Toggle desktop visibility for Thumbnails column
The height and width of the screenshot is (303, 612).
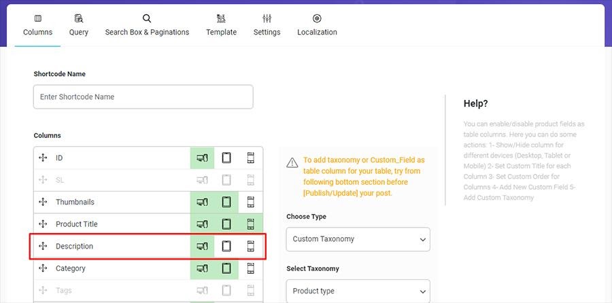(202, 202)
